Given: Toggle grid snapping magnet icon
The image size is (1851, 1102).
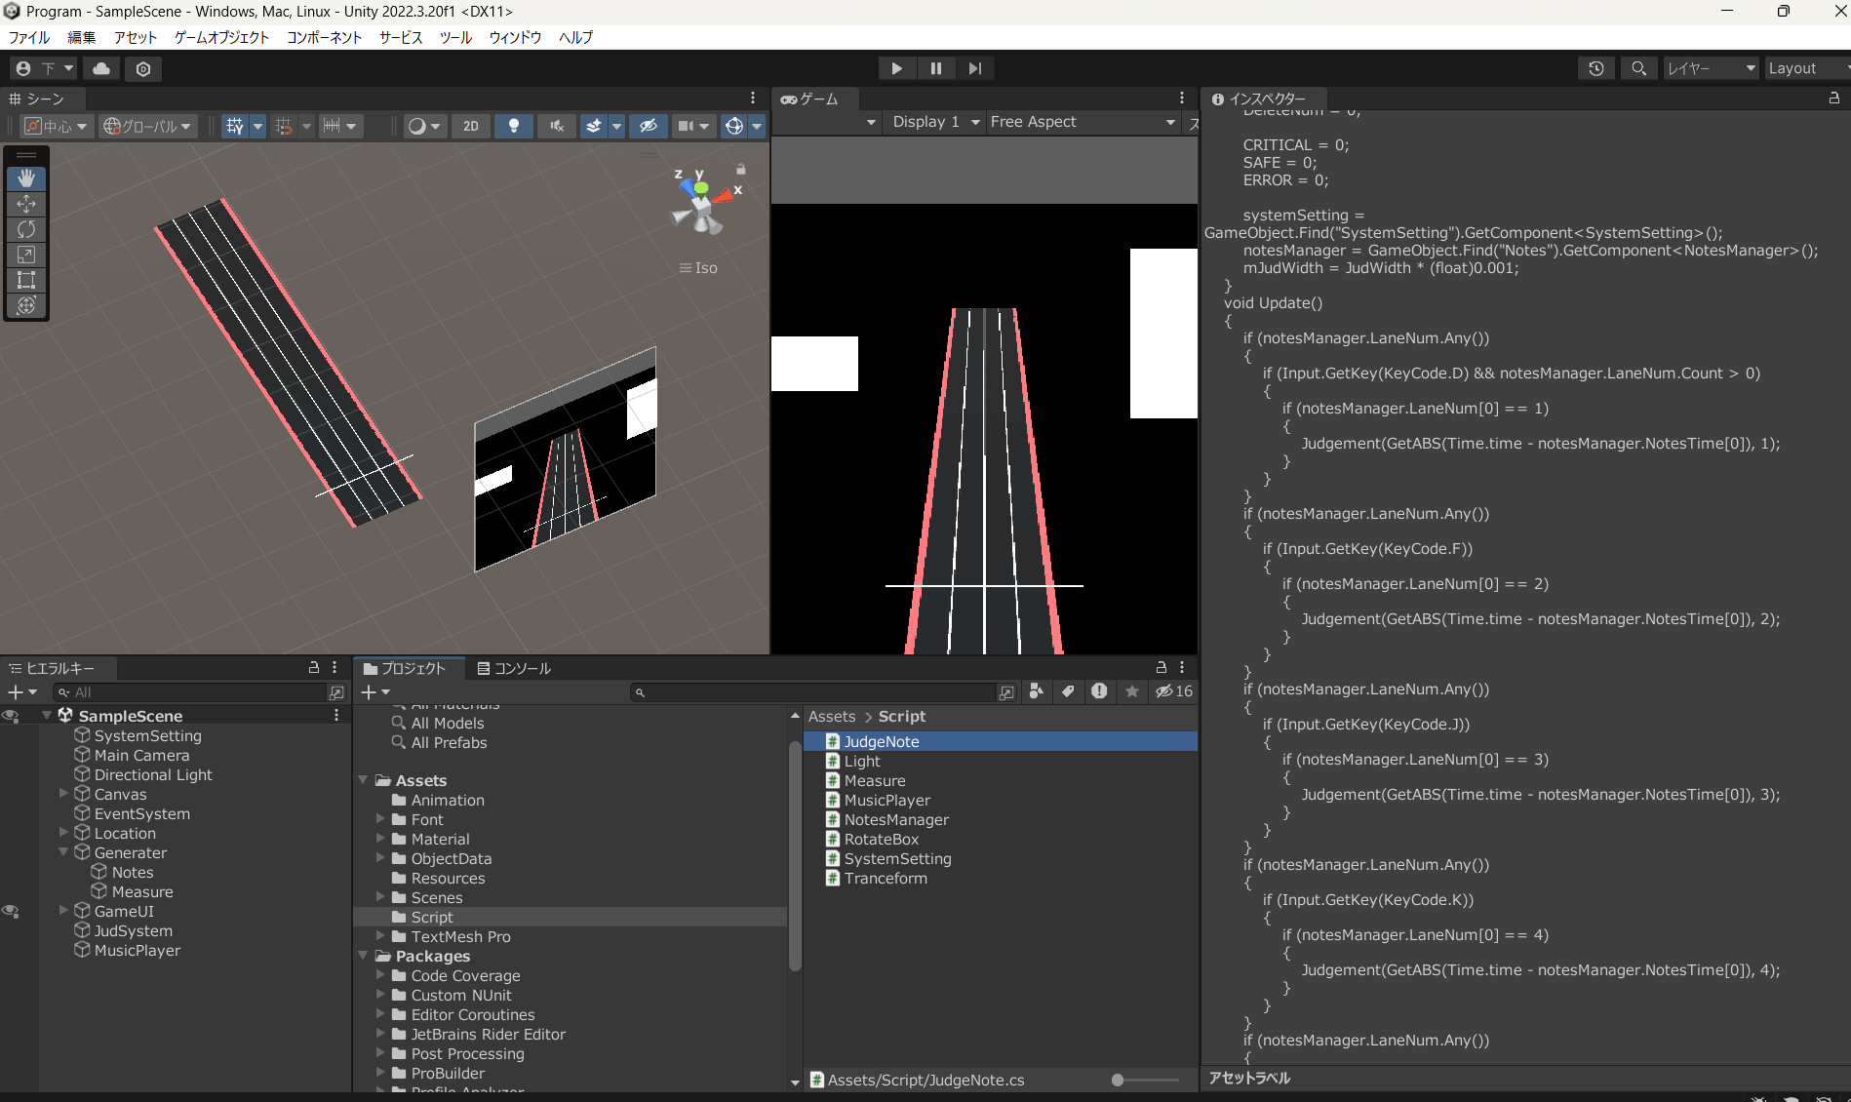Looking at the screenshot, I should (284, 126).
